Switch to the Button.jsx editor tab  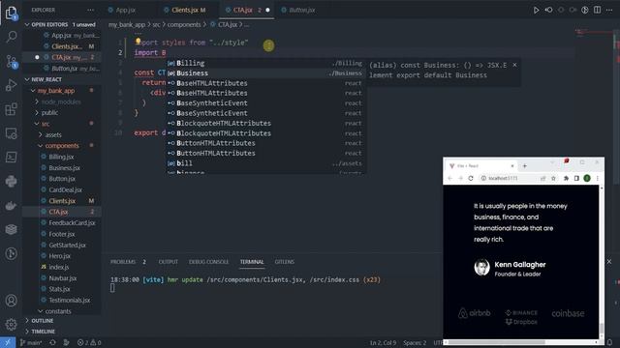tap(302, 10)
